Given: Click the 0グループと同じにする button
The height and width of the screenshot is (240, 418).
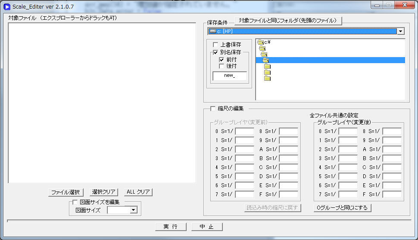Looking at the screenshot, I should pos(343,208).
